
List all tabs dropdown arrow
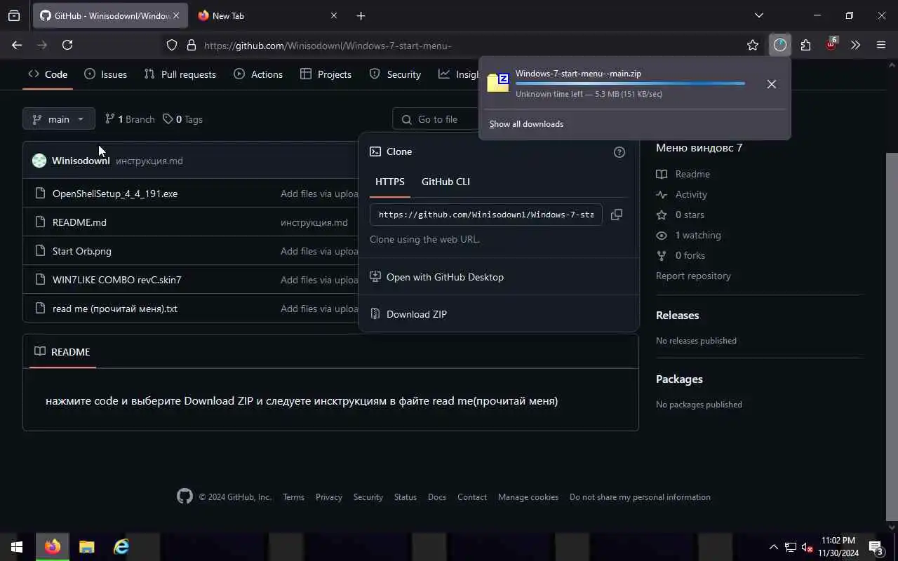(x=759, y=15)
